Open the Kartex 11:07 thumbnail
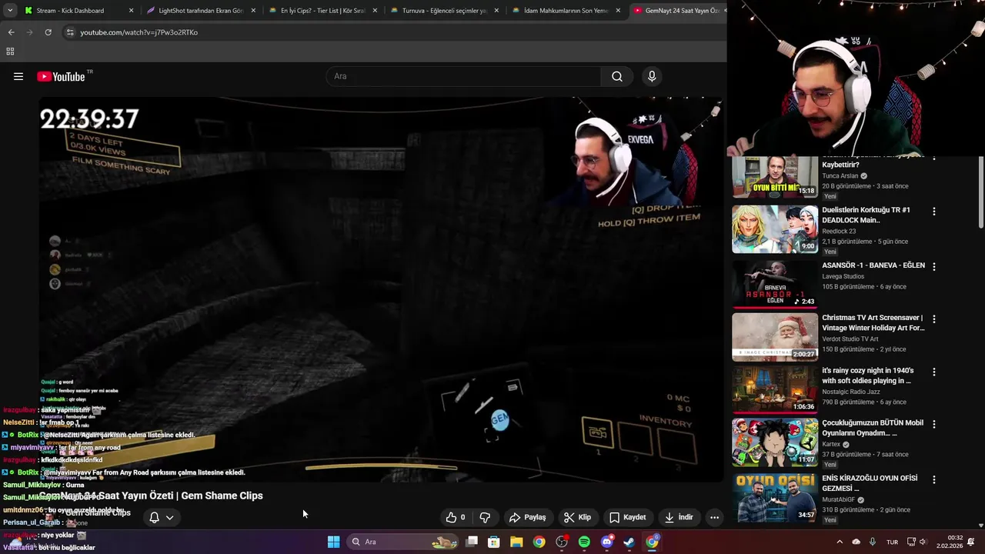The height and width of the screenshot is (554, 985). (x=774, y=442)
